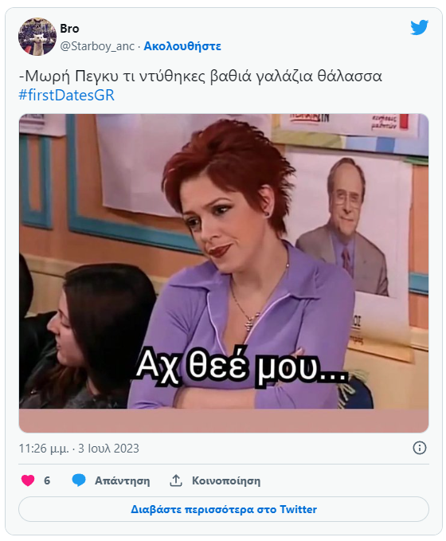Screen dimensions: 446x541
Task: Open the red-haired woman meme image
Action: tap(224, 261)
